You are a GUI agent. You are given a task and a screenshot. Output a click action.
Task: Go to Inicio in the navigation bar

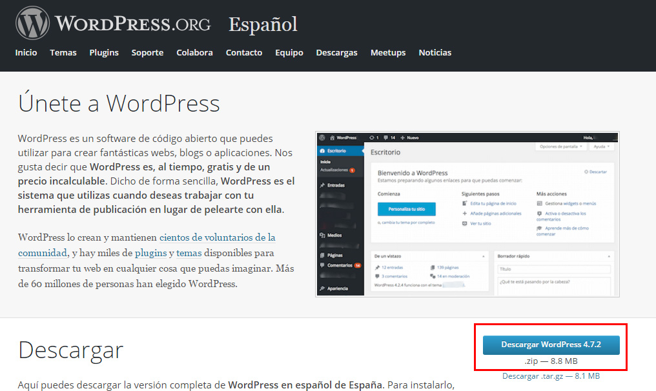tap(26, 53)
